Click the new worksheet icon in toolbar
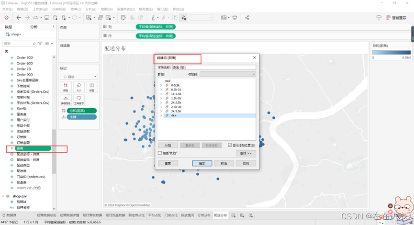The image size is (414, 225). point(89,18)
